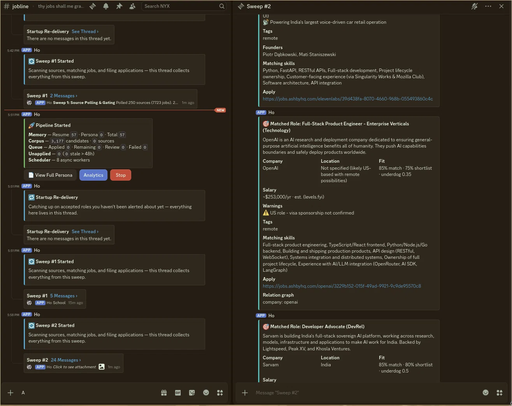The width and height of the screenshot is (512, 406).
Task: Click the image attachment icon in Sweep #2 preview
Action: [102, 367]
